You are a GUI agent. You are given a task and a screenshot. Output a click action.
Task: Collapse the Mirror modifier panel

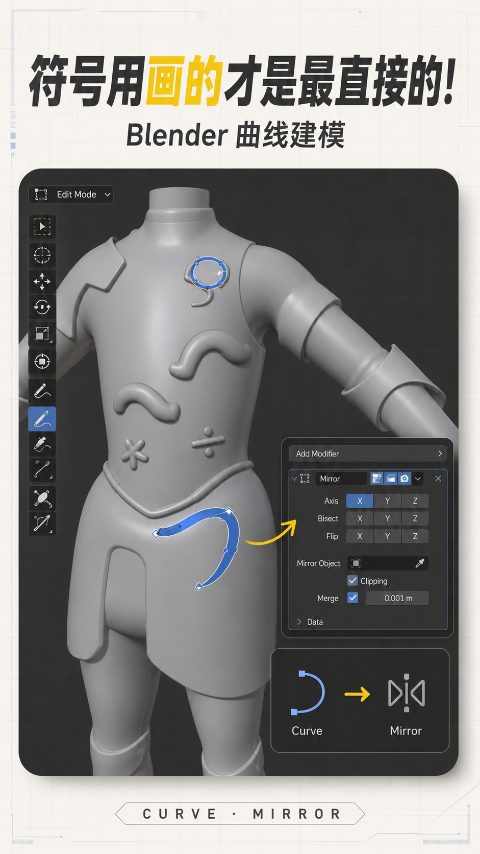(x=294, y=479)
